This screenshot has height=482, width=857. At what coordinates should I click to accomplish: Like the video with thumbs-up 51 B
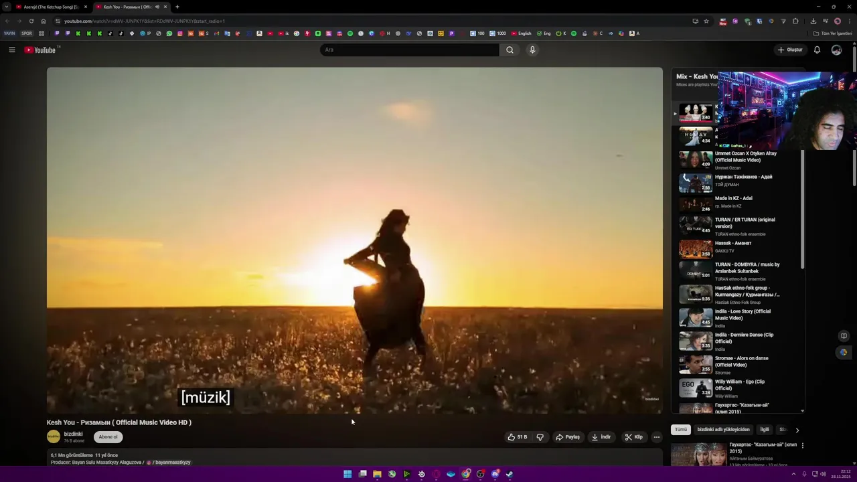pos(517,437)
